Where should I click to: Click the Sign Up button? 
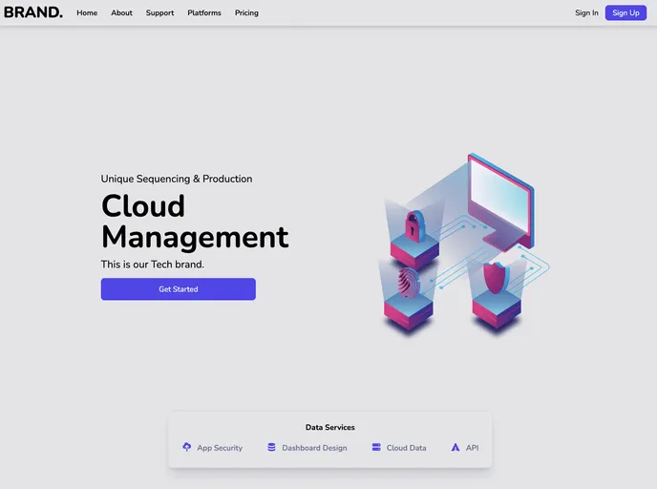point(625,13)
